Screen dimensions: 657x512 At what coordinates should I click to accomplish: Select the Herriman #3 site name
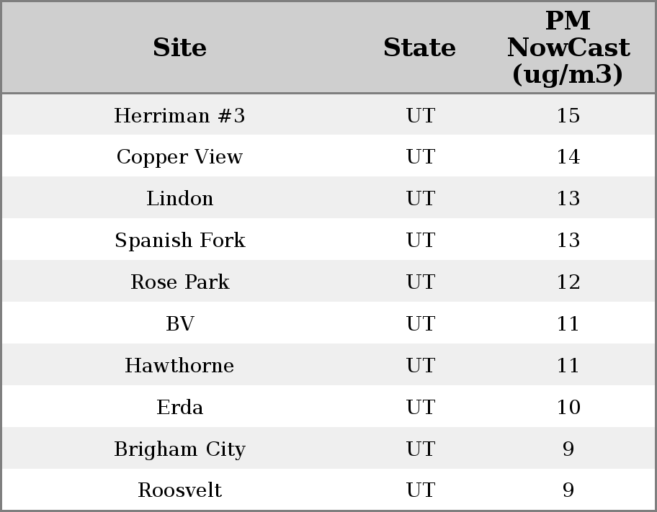coord(179,116)
